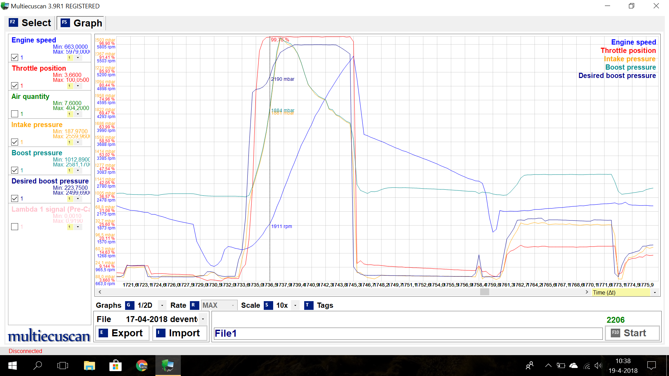Toggle the Throttle position checkbox
Screen dimensions: 669x376
click(x=15, y=86)
